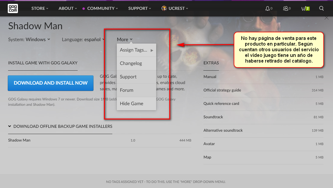This screenshot has height=188, width=333.
Task: Download the Alternative soundtrack extra
Action: tap(263, 130)
